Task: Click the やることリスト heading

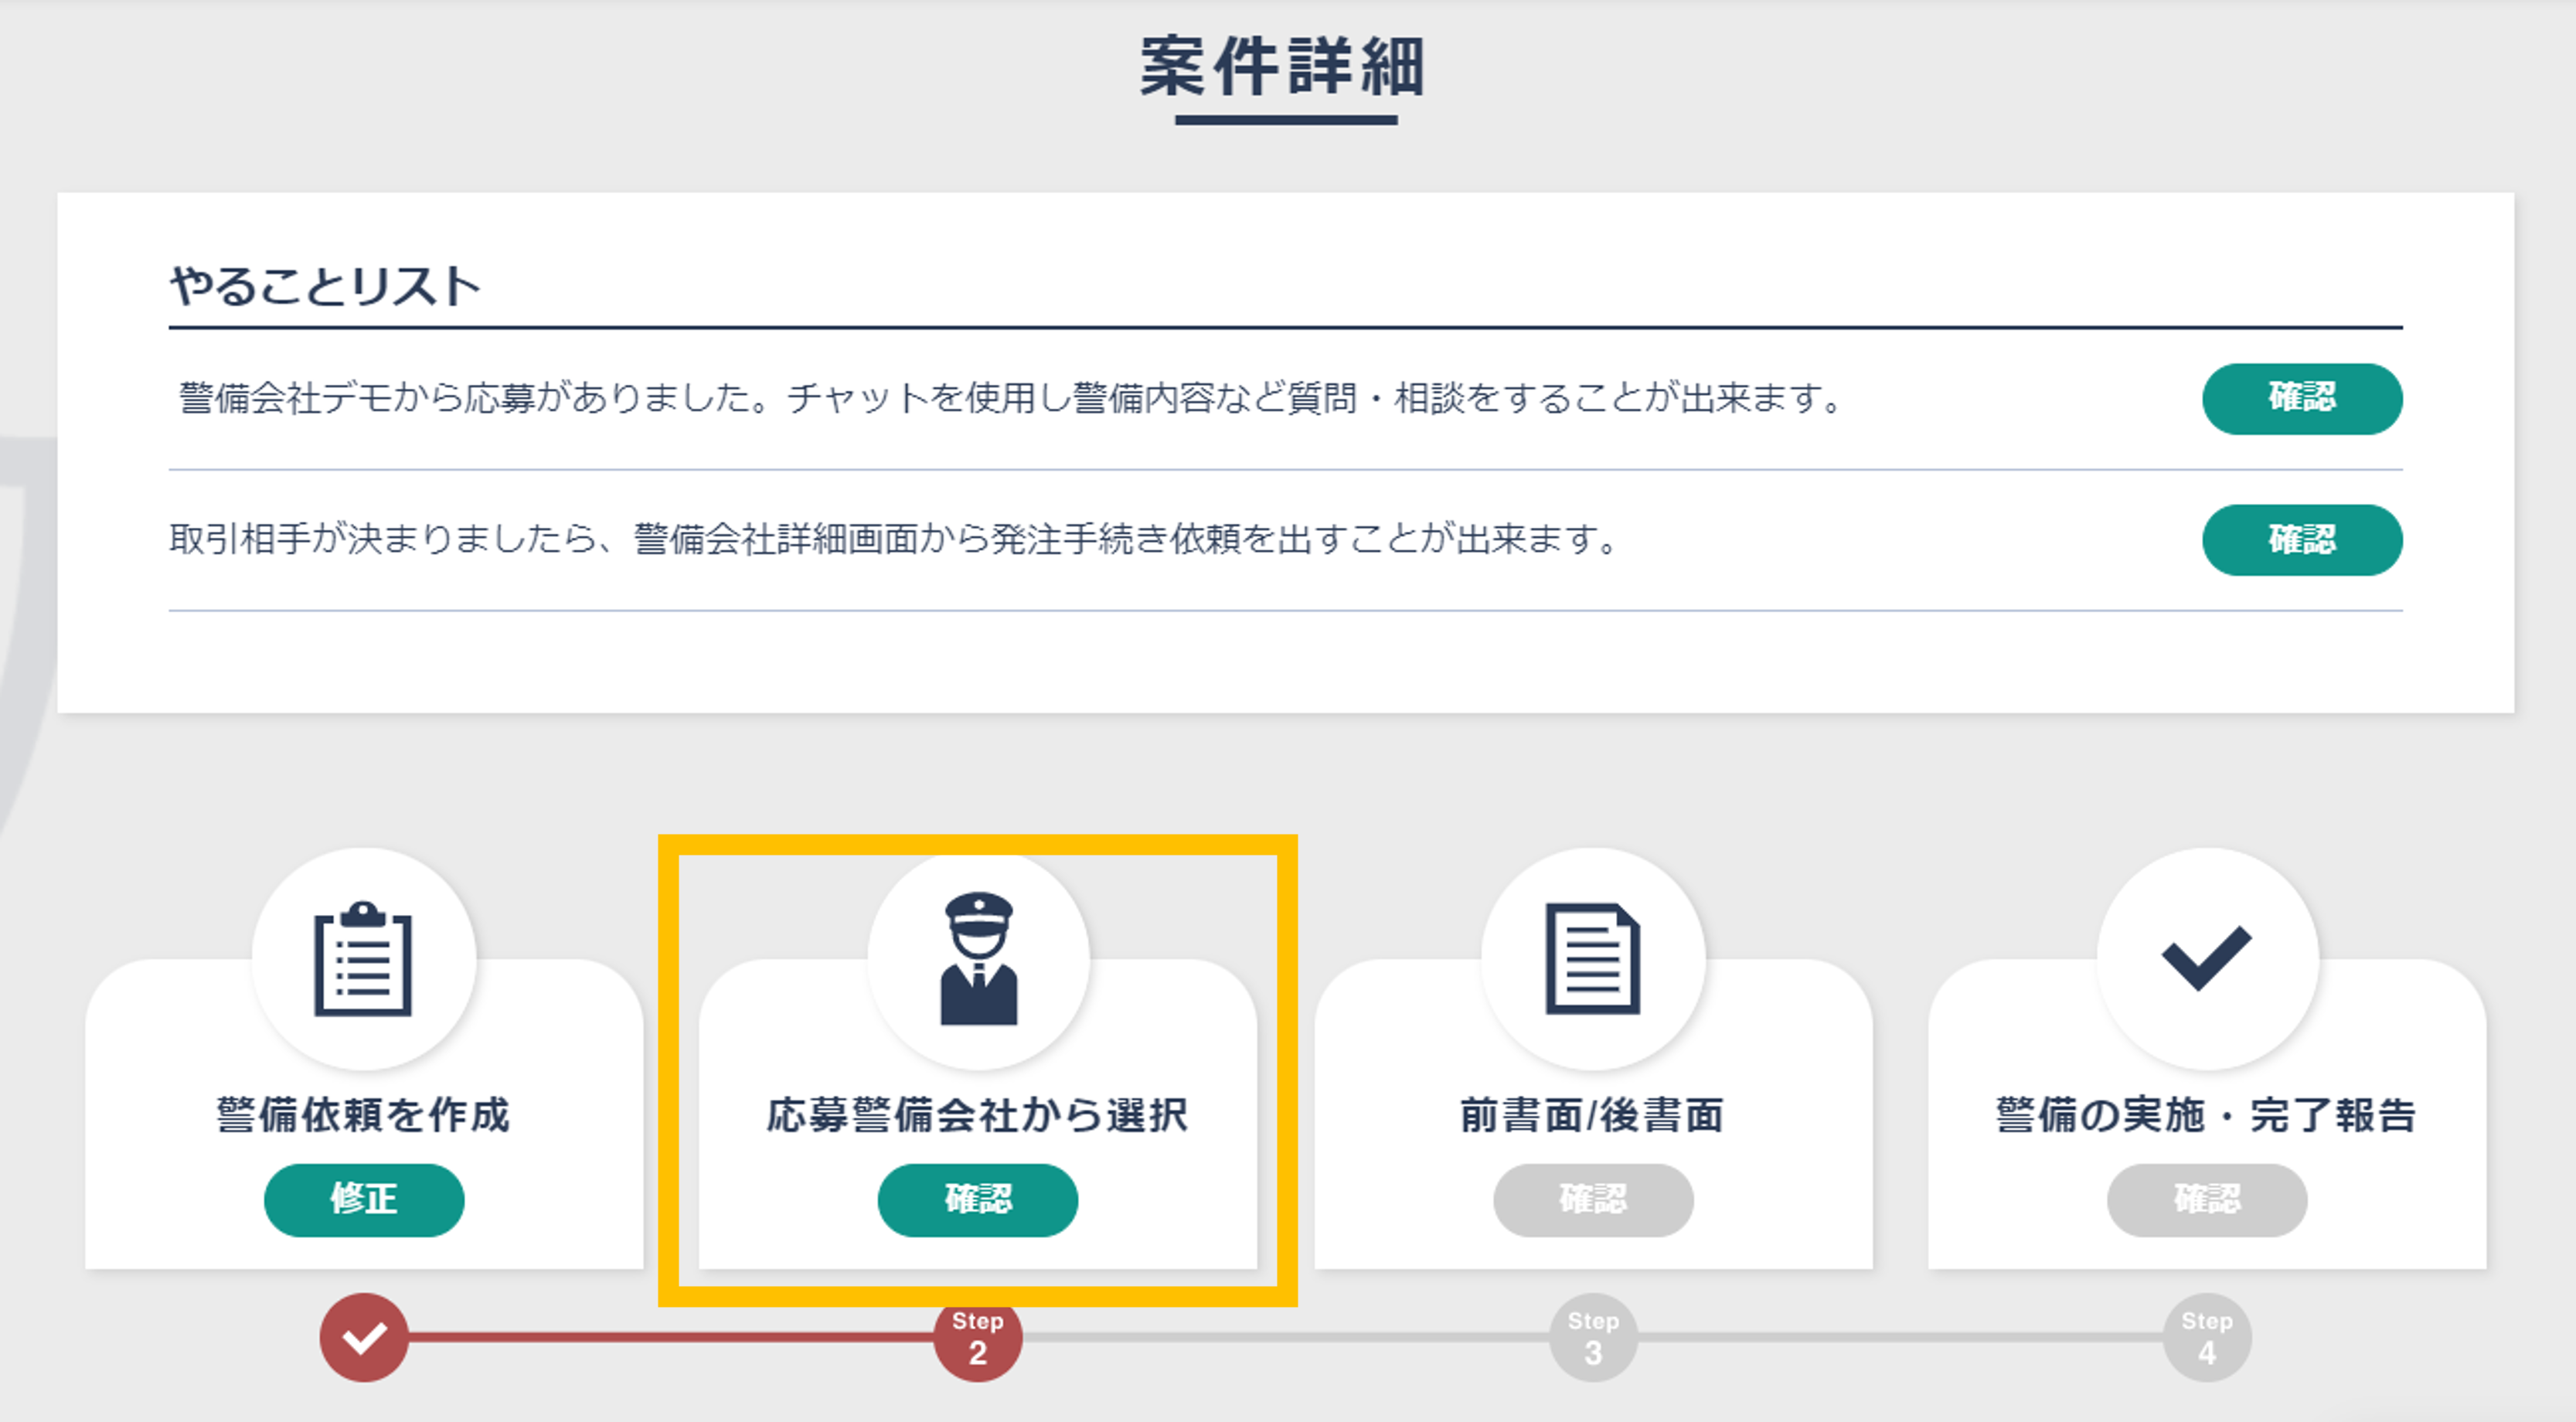Action: tap(325, 286)
